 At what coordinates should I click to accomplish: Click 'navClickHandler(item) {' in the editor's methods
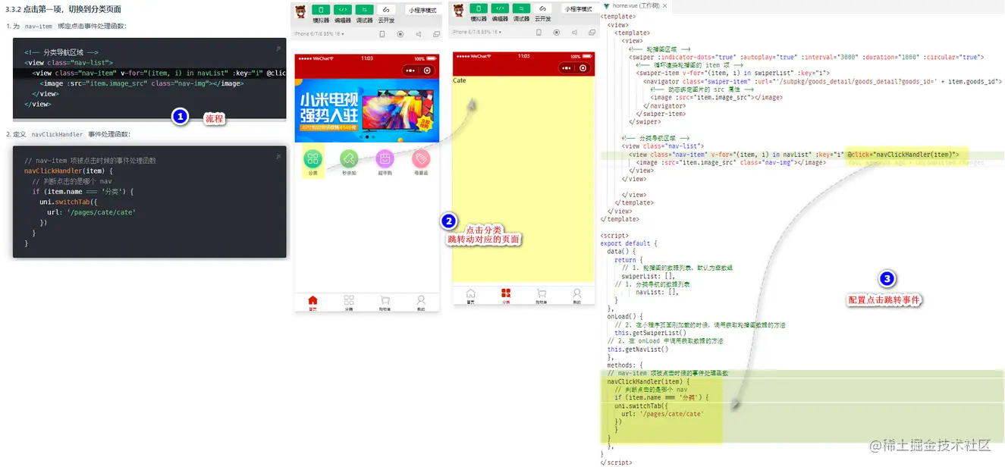[649, 381]
